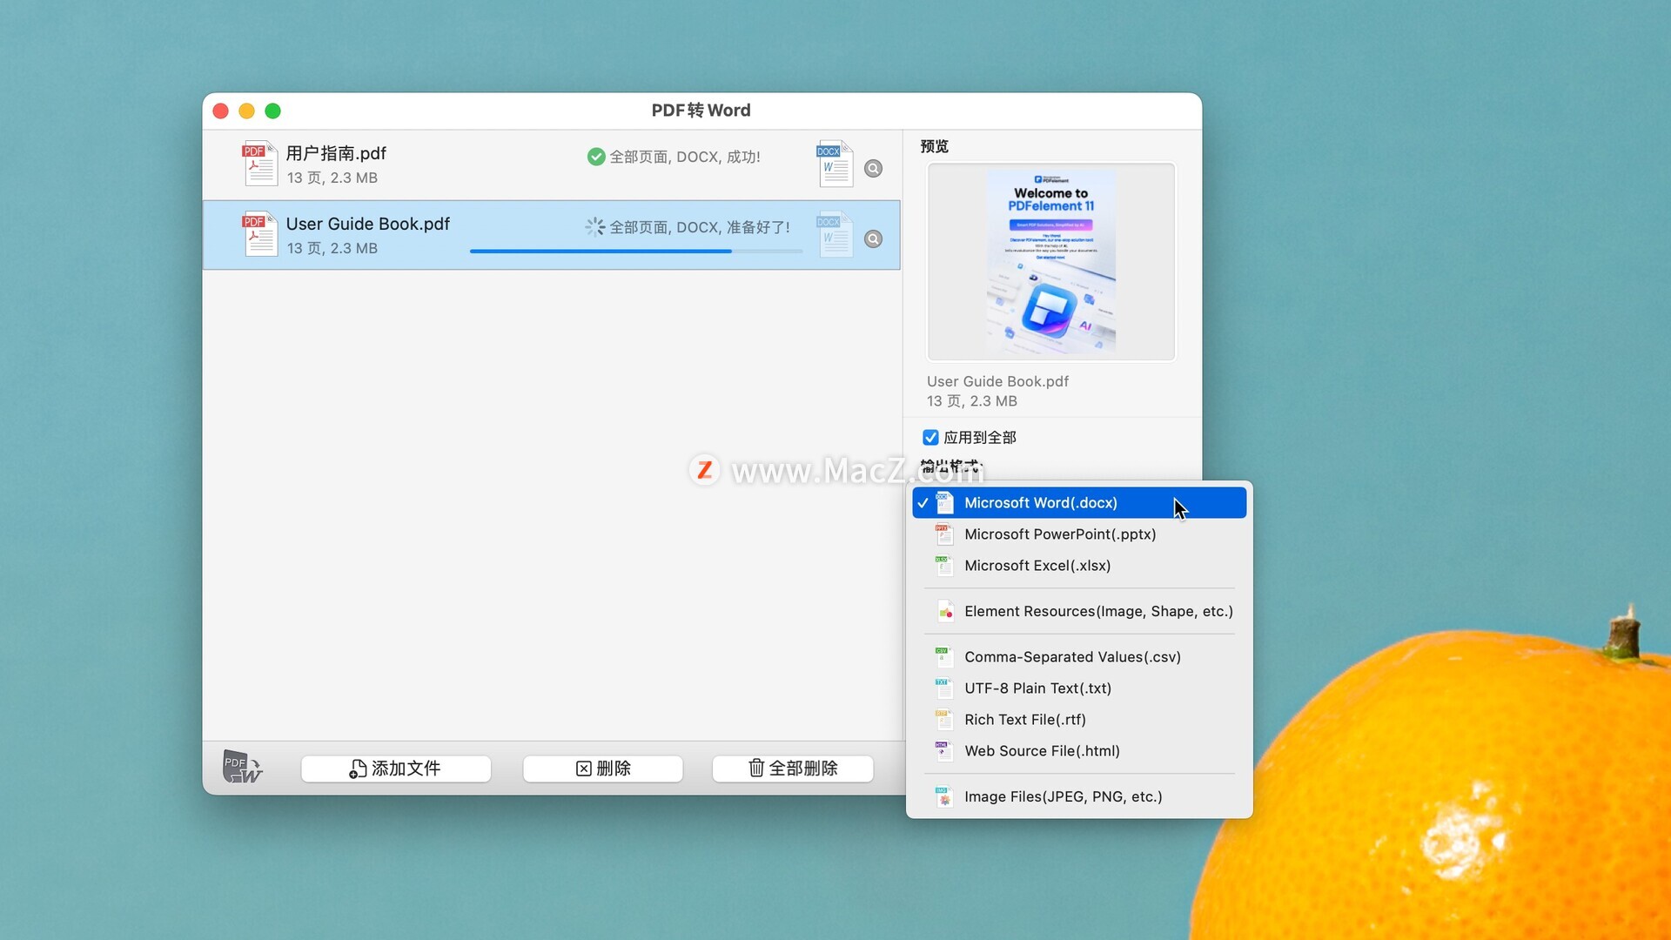Screen dimensions: 1671x940
Task: Click the HTML file icon in menu
Action: coord(944,751)
